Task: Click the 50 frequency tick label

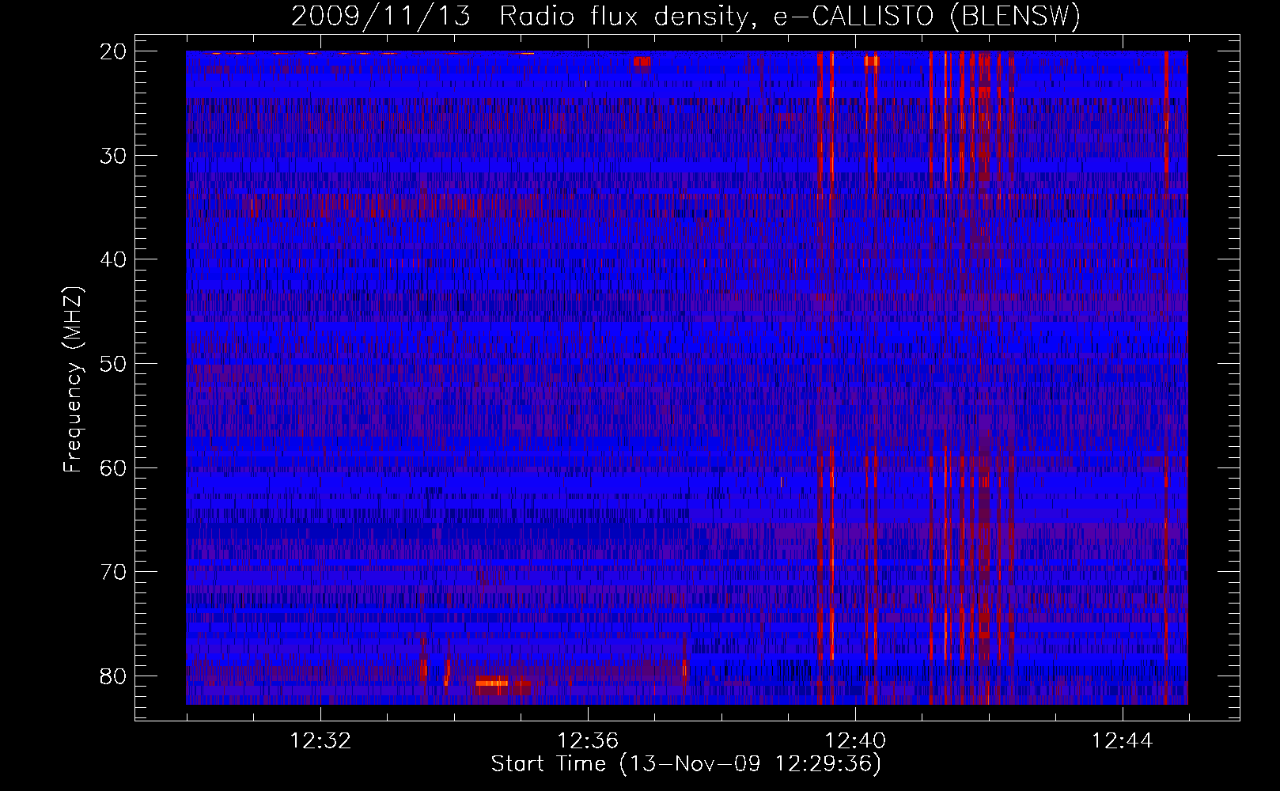Action: coord(114,364)
